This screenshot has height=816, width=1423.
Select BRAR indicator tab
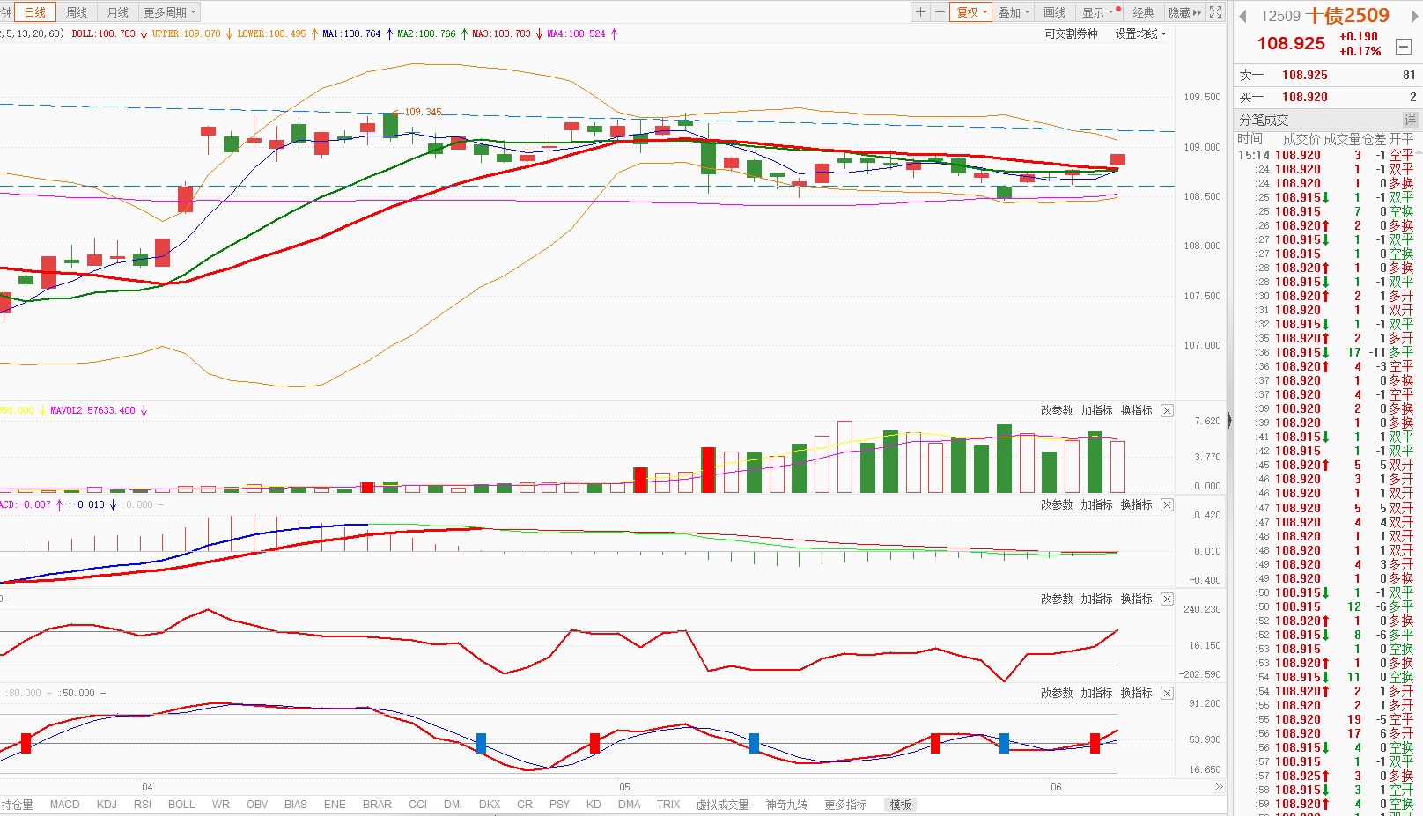point(377,805)
